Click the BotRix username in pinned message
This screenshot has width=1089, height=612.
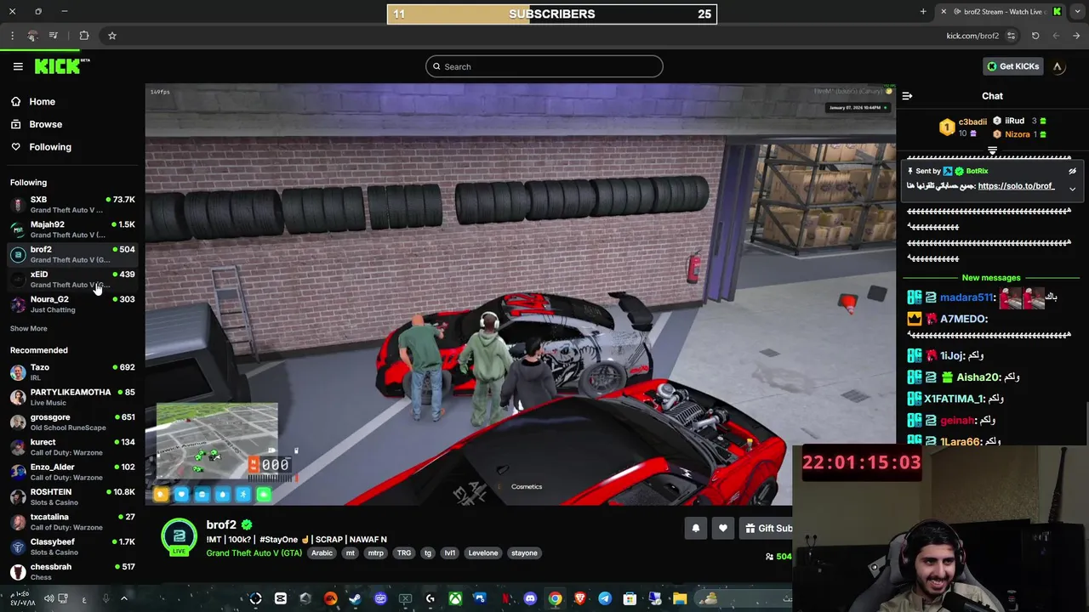tap(977, 171)
